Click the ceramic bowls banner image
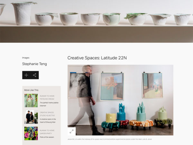The width and height of the screenshot is (193, 145). click(x=96, y=21)
